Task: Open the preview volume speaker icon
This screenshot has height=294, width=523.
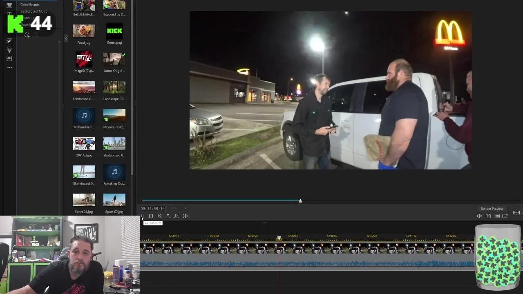Action: (x=479, y=216)
